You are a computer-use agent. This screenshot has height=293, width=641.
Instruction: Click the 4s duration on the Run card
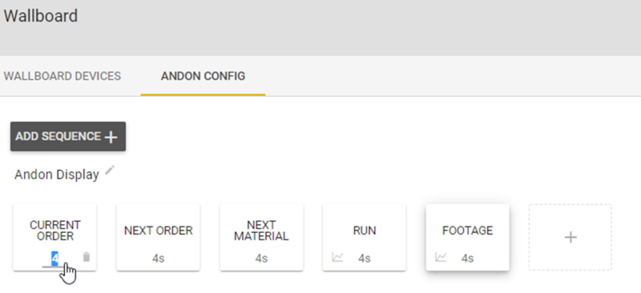point(365,259)
